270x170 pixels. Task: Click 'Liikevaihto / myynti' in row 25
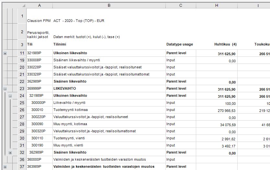coord(109,103)
